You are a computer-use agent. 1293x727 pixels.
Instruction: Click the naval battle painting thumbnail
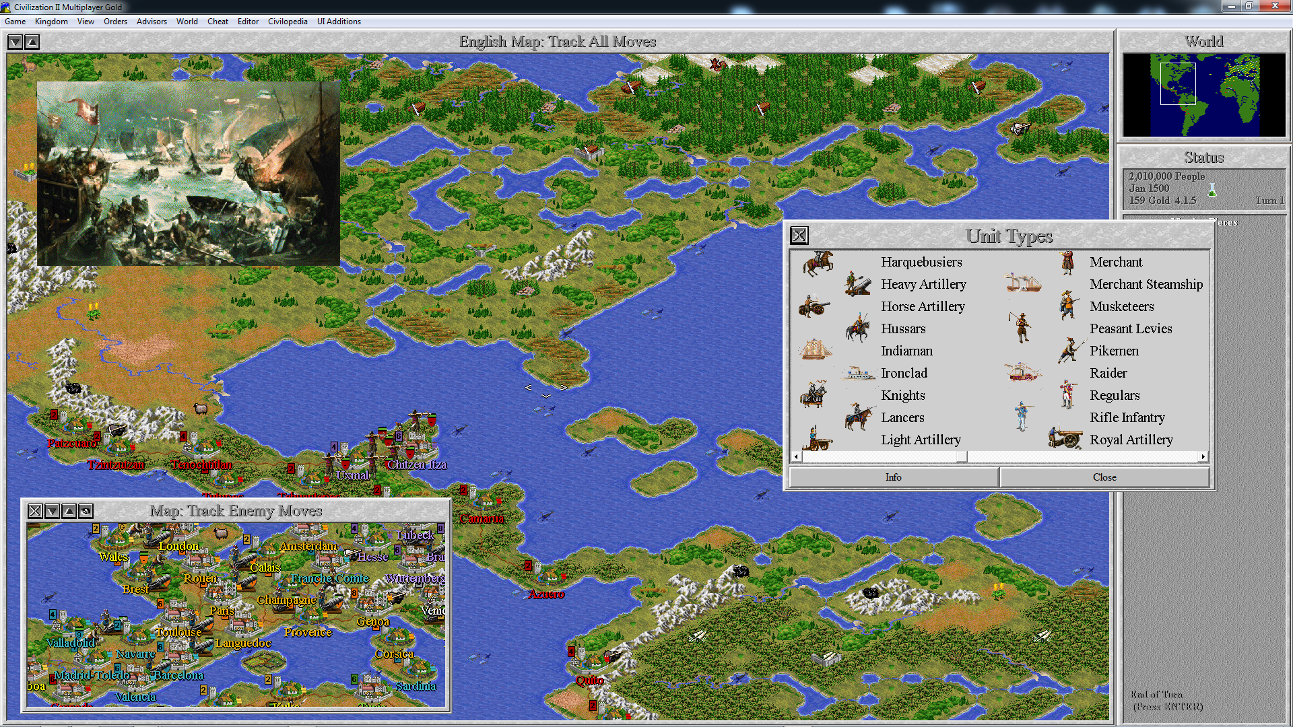click(189, 174)
